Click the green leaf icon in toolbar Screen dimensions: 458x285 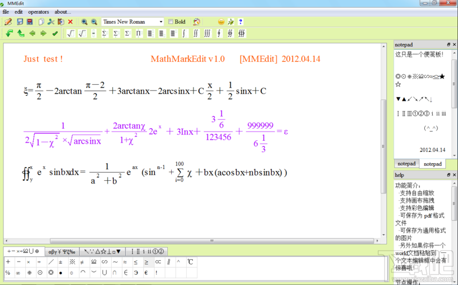[231, 22]
